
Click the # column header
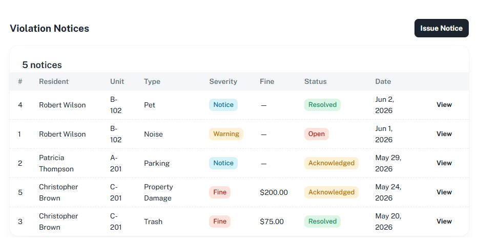[x=20, y=82]
